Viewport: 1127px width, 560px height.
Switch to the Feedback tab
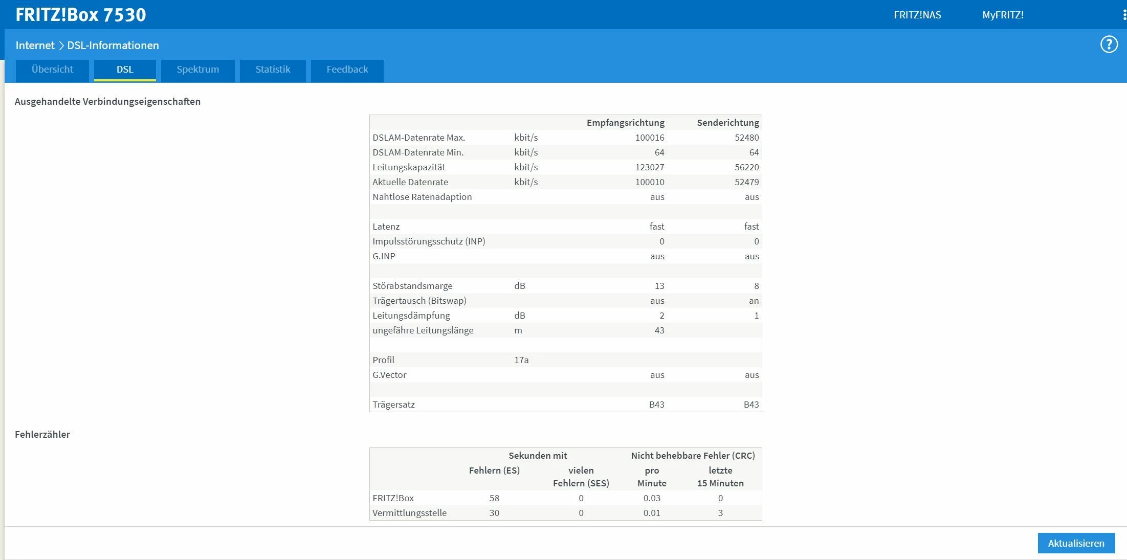tap(347, 70)
